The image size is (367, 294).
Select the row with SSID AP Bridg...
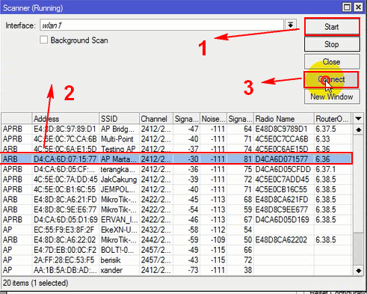[176, 129]
